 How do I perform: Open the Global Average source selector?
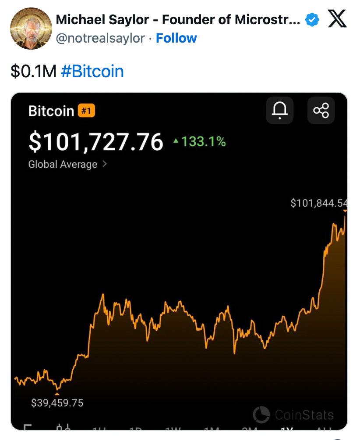tap(67, 164)
